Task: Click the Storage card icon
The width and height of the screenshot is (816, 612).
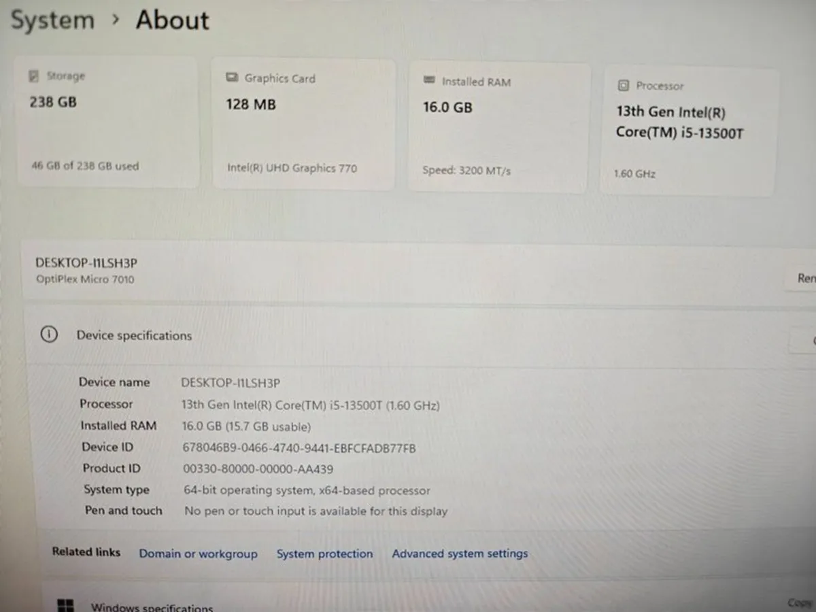Action: (x=35, y=75)
